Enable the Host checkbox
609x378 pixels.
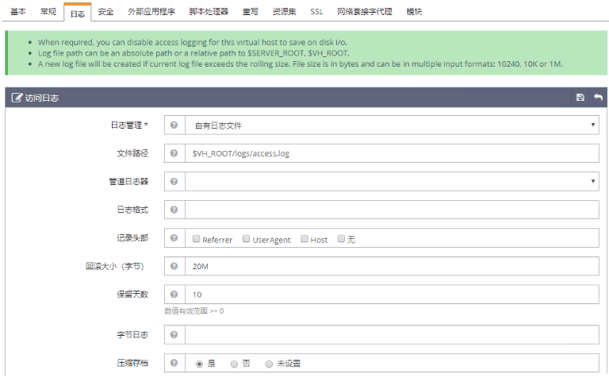coord(304,238)
